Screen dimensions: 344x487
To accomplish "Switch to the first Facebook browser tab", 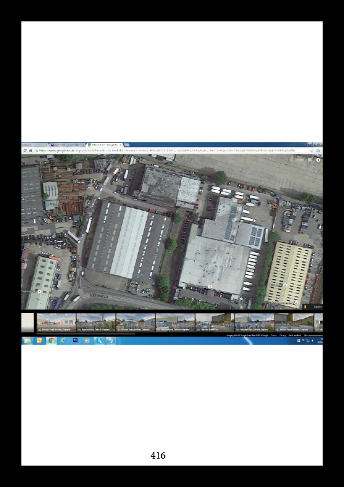I will [x=34, y=145].
